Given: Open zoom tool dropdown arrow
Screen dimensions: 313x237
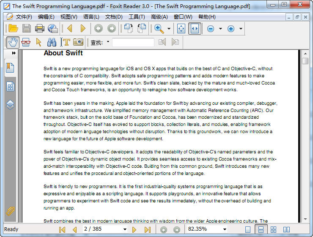Looking at the screenshot, I should click(169, 29).
